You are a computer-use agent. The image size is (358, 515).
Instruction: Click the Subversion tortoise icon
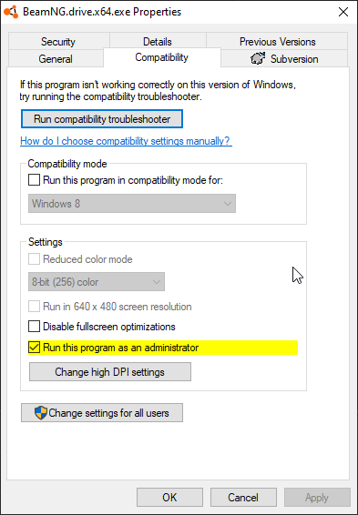[258, 59]
